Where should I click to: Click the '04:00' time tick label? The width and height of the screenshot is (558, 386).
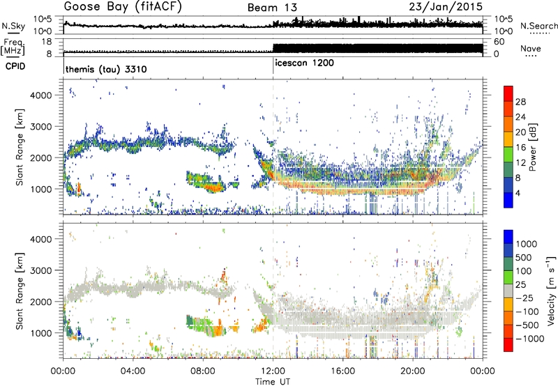point(133,371)
